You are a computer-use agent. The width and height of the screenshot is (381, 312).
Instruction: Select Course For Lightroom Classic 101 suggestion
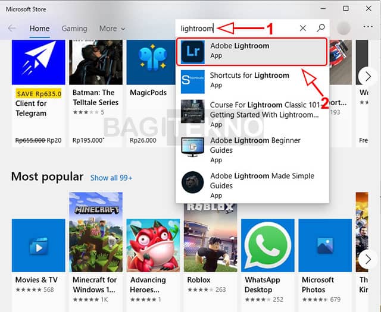click(x=264, y=110)
